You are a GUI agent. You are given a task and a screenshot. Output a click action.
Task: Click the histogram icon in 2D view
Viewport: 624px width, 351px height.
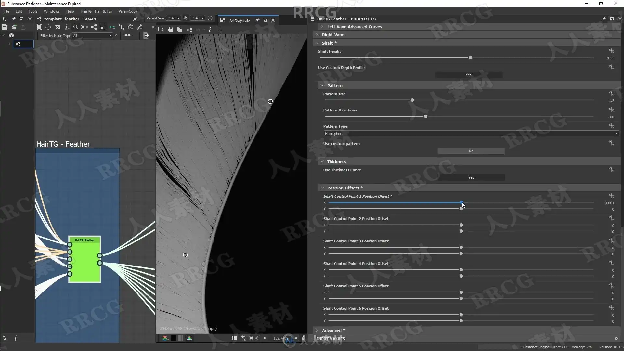coord(219,30)
